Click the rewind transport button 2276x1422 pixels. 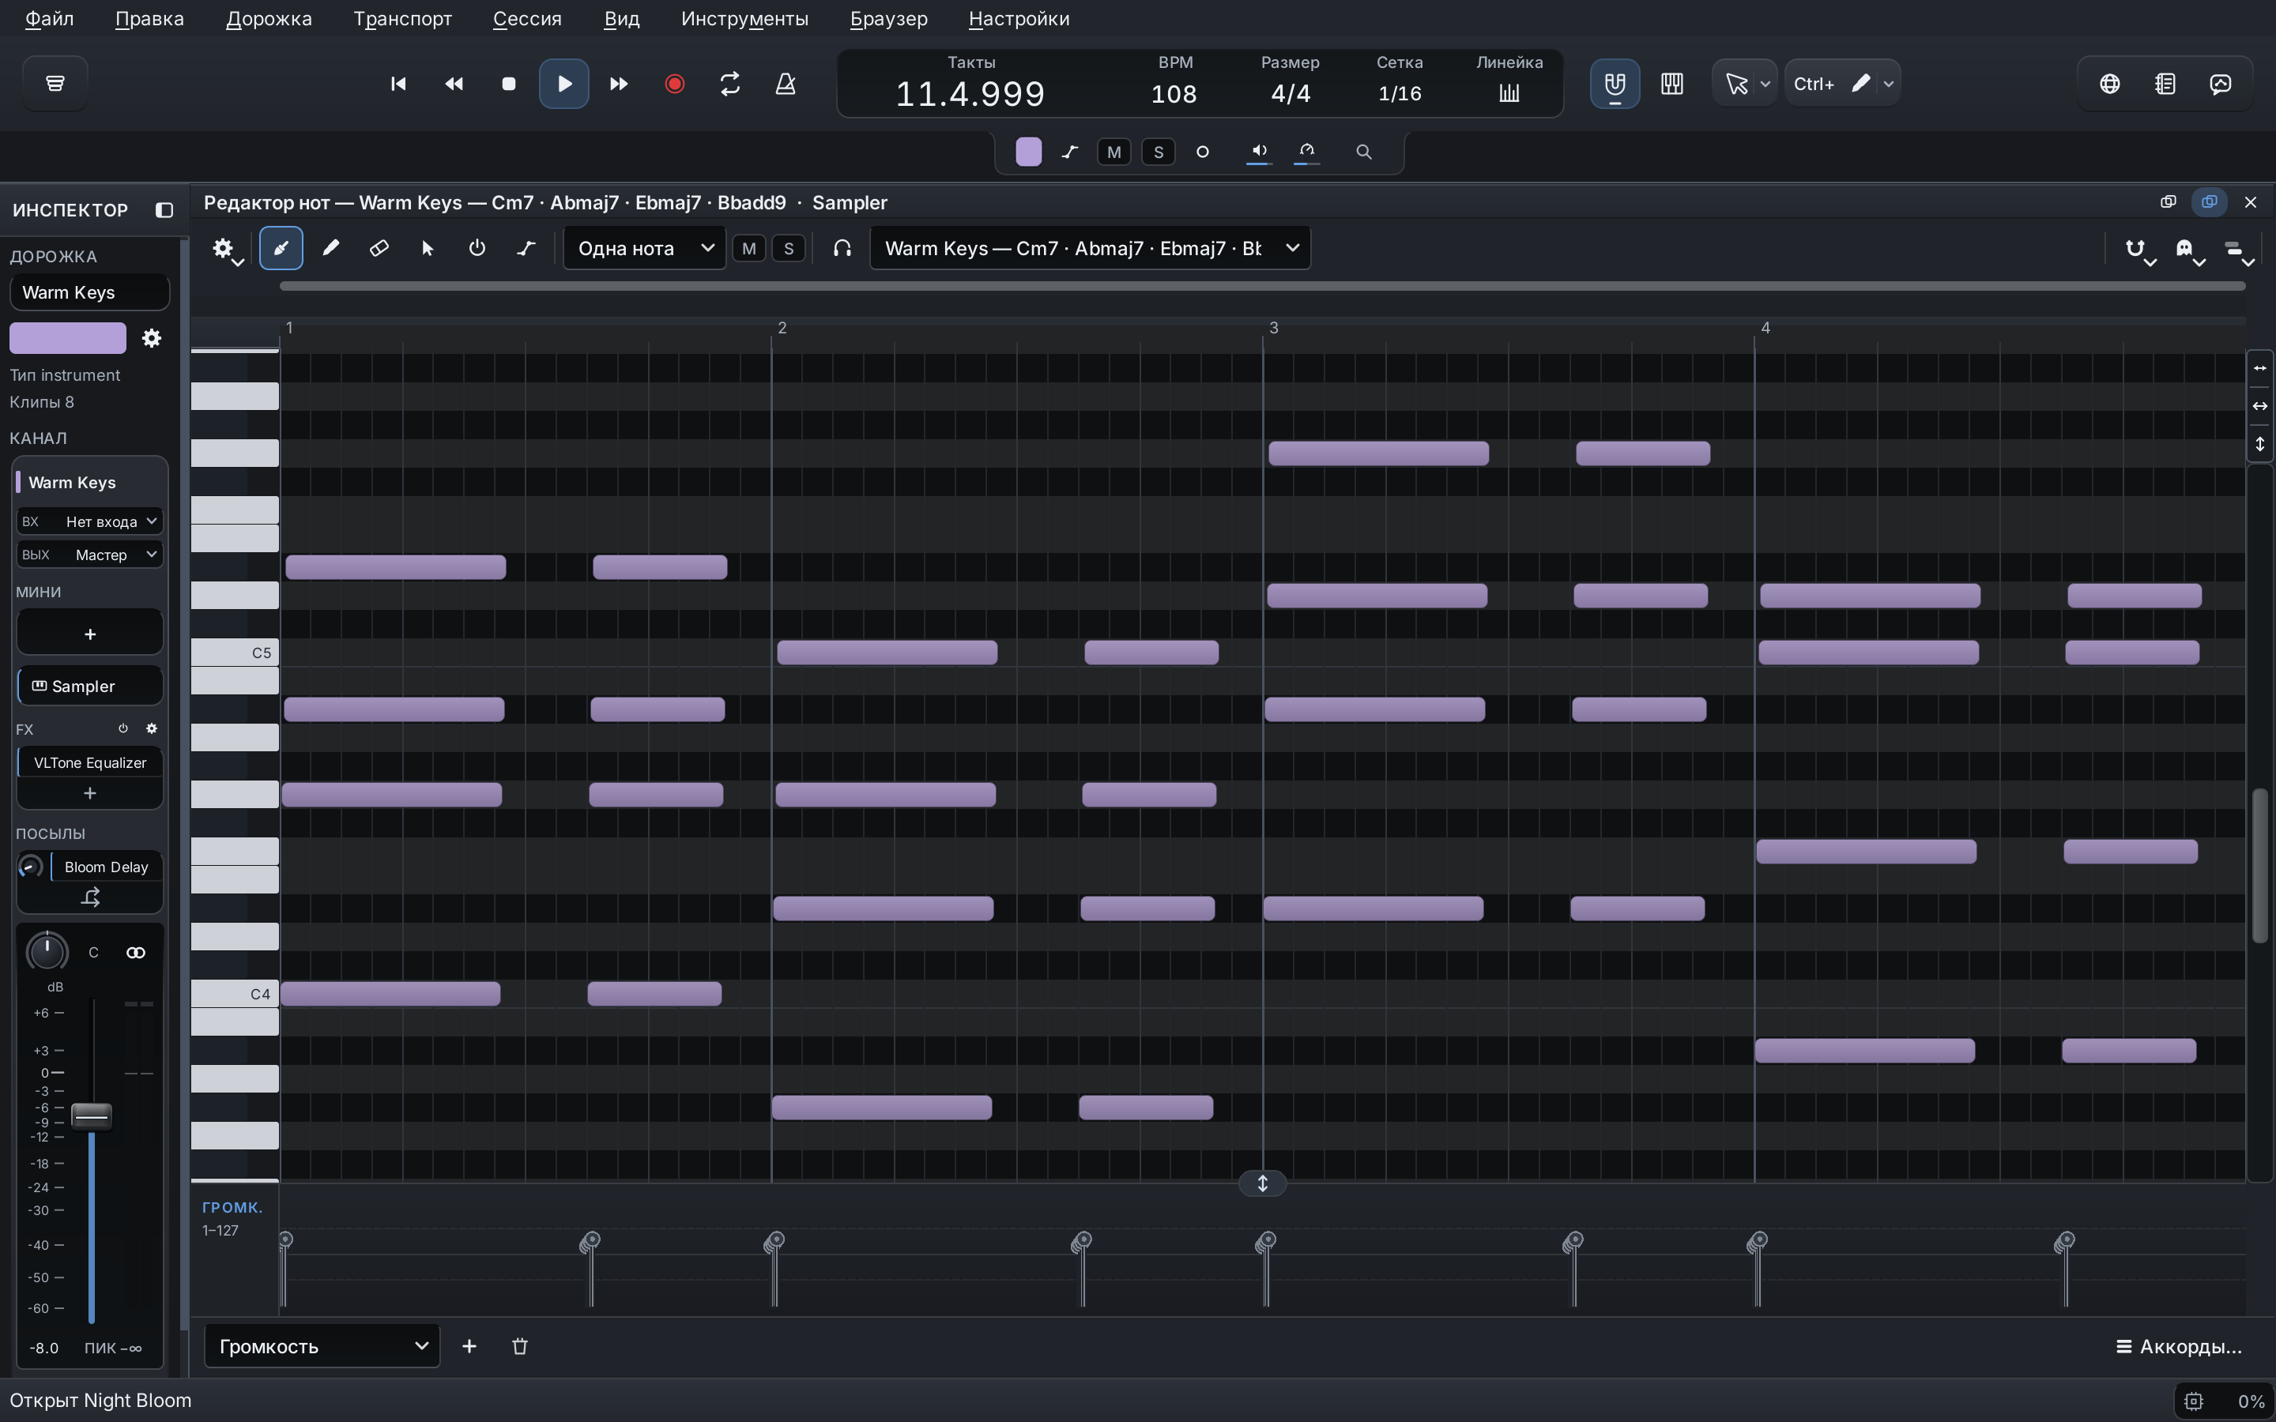pyautogui.click(x=454, y=84)
